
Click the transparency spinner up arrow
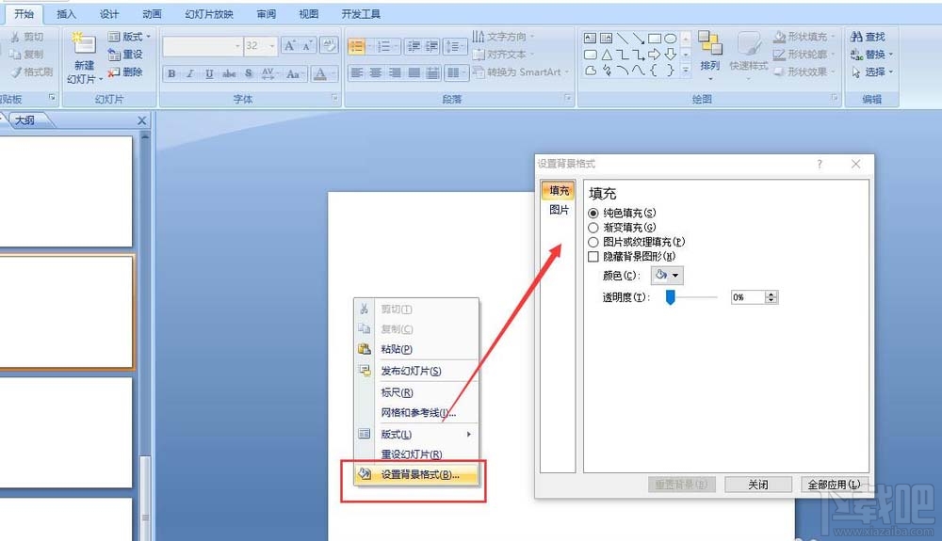pyautogui.click(x=771, y=294)
